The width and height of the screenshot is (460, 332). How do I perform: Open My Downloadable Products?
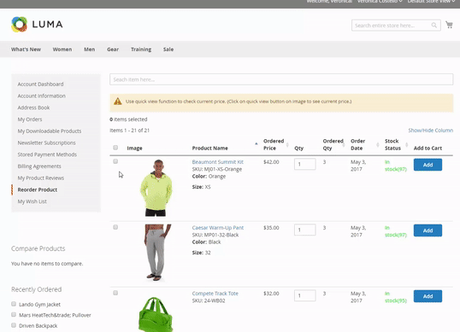pyautogui.click(x=50, y=131)
